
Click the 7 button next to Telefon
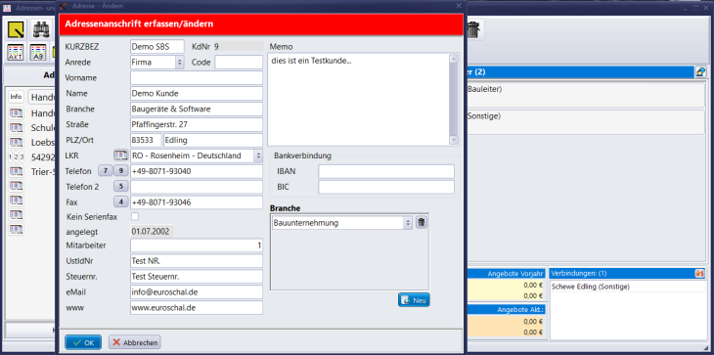click(x=106, y=171)
